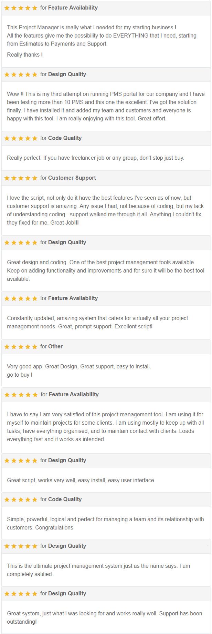Click "Feature Availability" above the "Really thanks" review

point(73,8)
